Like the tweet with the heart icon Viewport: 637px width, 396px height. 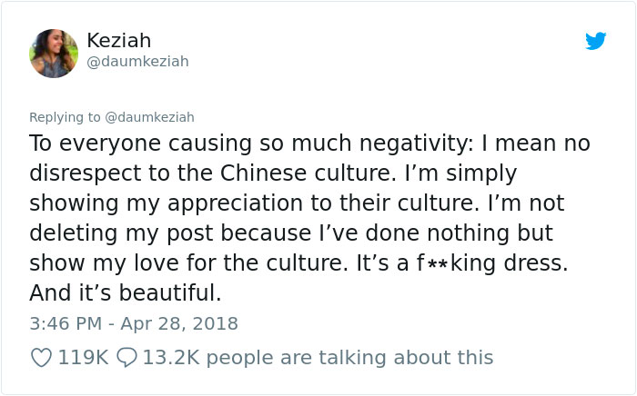(41, 358)
